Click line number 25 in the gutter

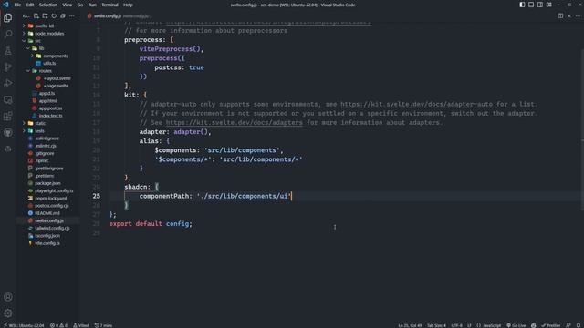pyautogui.click(x=97, y=196)
